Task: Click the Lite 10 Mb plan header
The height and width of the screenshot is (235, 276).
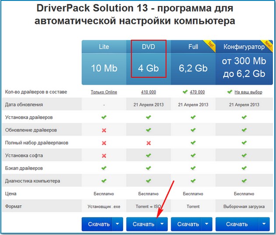Action: click(x=104, y=62)
